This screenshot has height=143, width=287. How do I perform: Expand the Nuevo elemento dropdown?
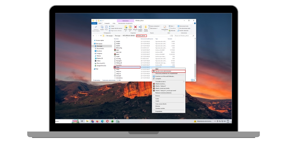(155, 26)
